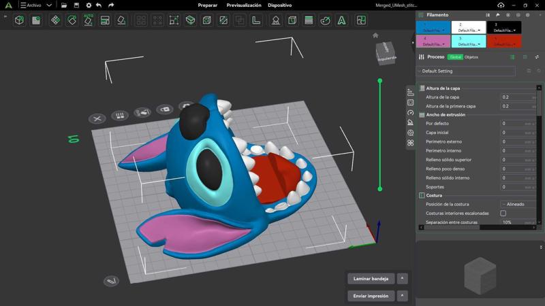The height and width of the screenshot is (306, 545).
Task: Click the undo arrow in title bar
Action: pyautogui.click(x=99, y=5)
